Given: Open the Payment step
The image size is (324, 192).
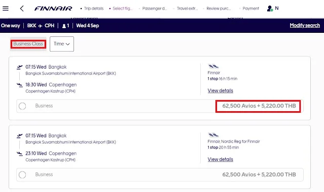Looking at the screenshot, I should 250,9.
